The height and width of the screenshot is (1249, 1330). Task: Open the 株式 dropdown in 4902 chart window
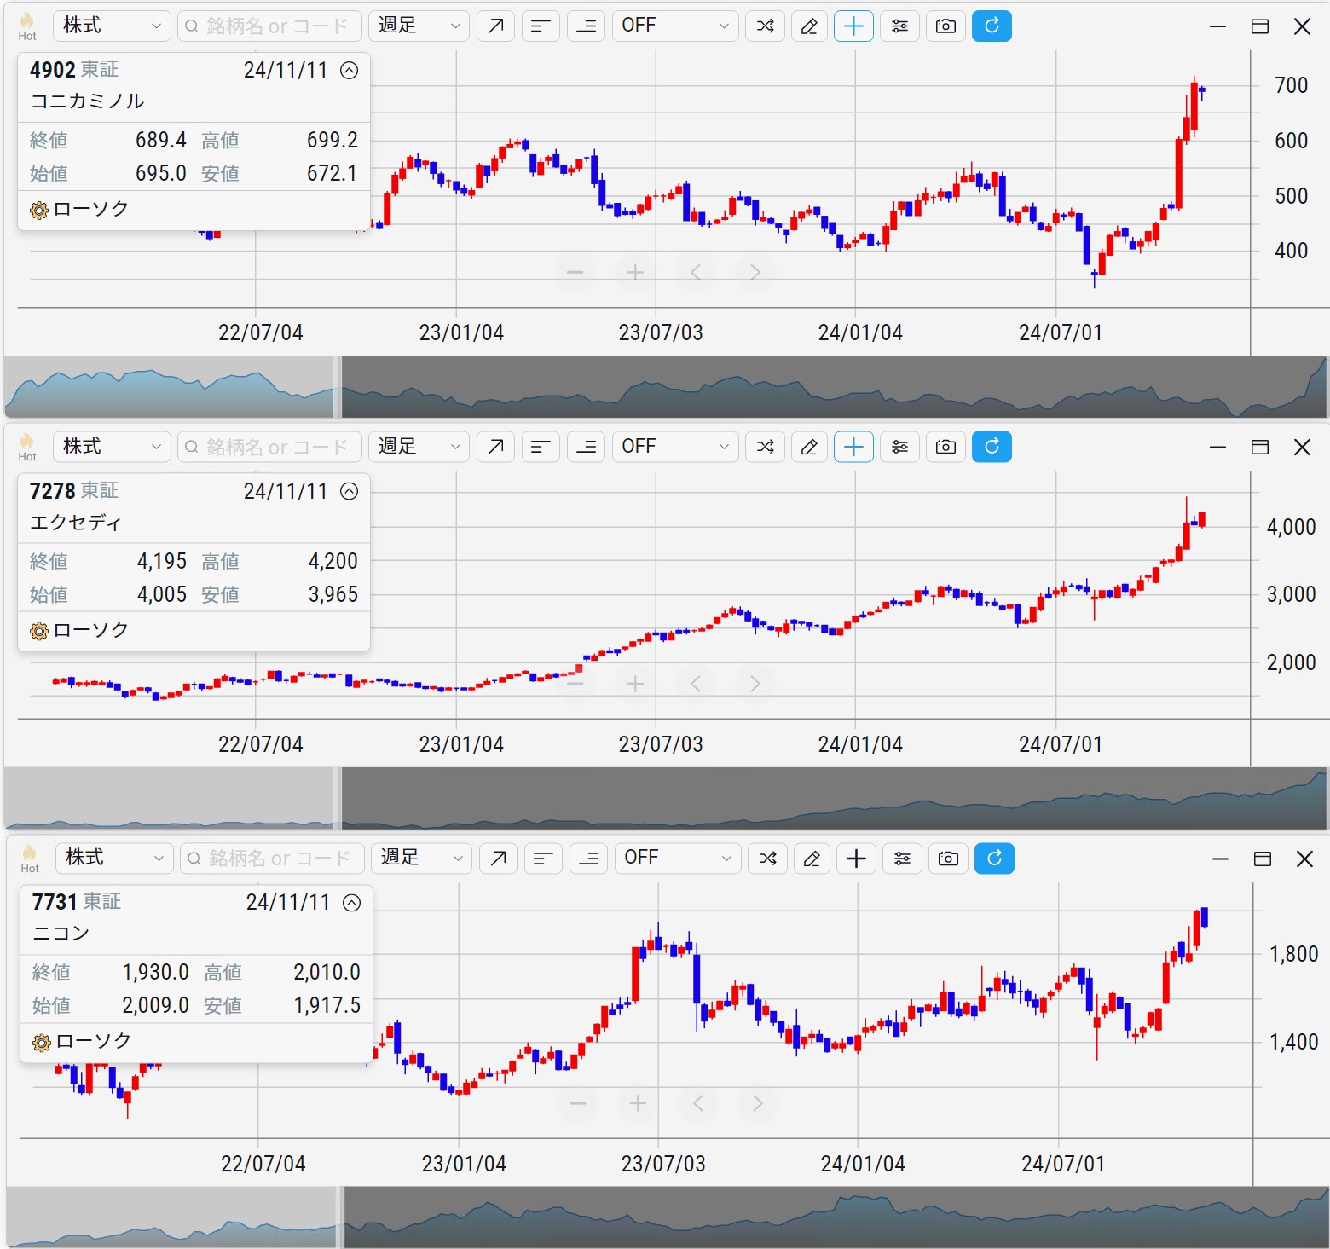112,26
